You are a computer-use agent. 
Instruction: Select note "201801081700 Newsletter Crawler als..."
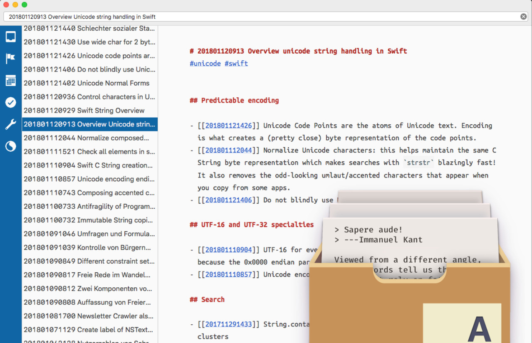tap(90, 316)
